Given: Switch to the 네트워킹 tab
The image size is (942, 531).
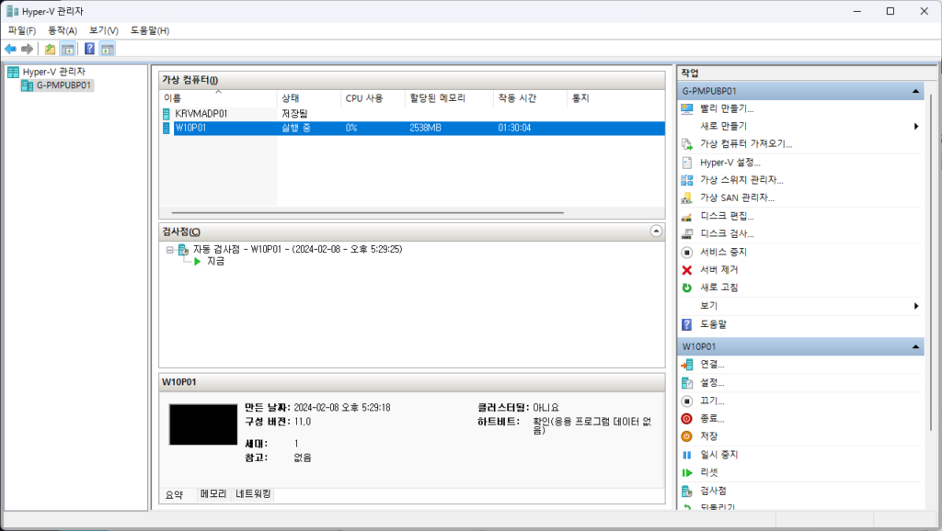Looking at the screenshot, I should click(253, 494).
